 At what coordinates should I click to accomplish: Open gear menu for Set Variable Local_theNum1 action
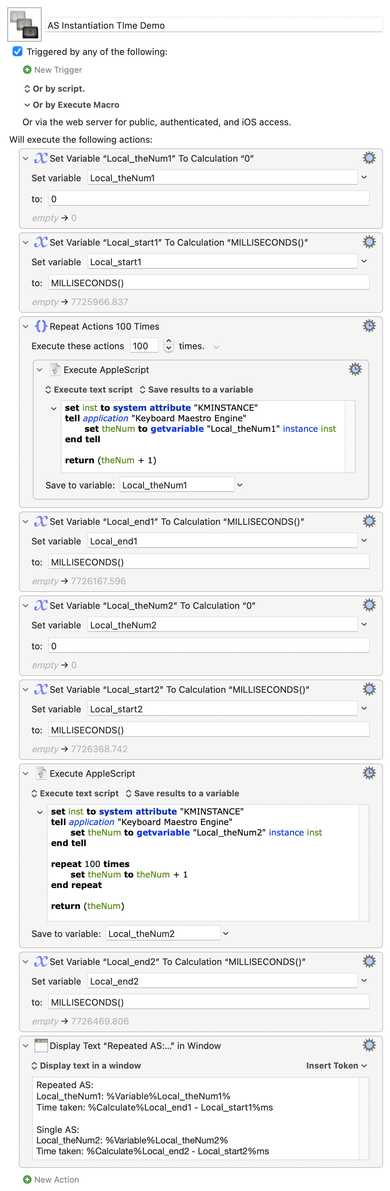click(x=369, y=158)
